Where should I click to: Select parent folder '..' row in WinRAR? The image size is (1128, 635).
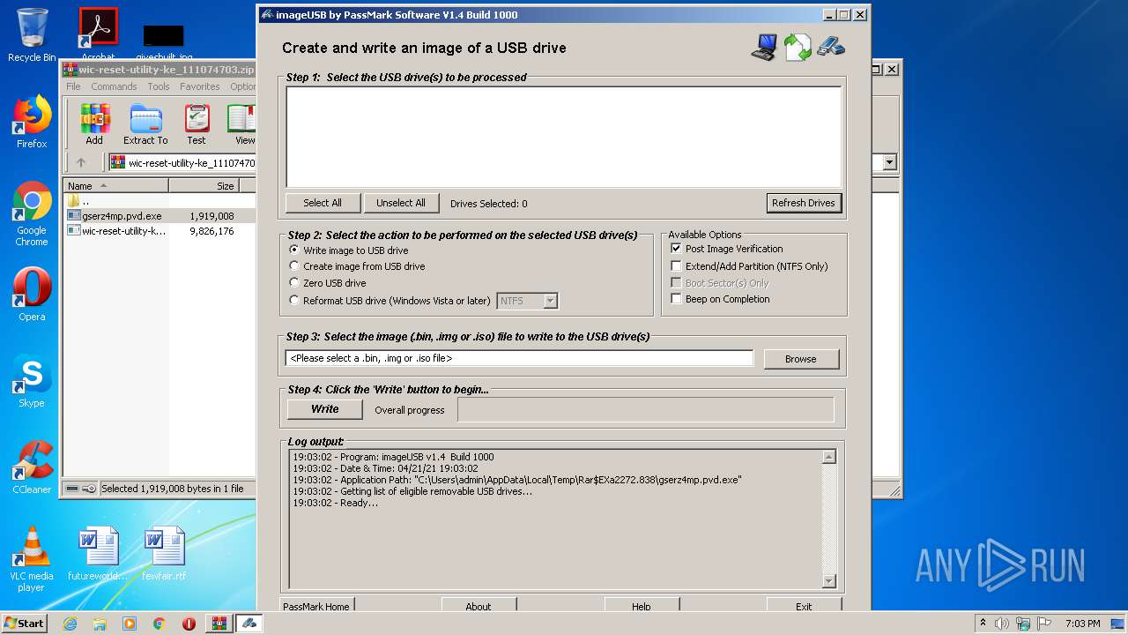coord(160,201)
